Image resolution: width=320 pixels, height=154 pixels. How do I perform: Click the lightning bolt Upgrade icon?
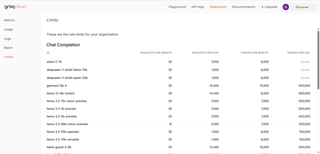coord(263,7)
